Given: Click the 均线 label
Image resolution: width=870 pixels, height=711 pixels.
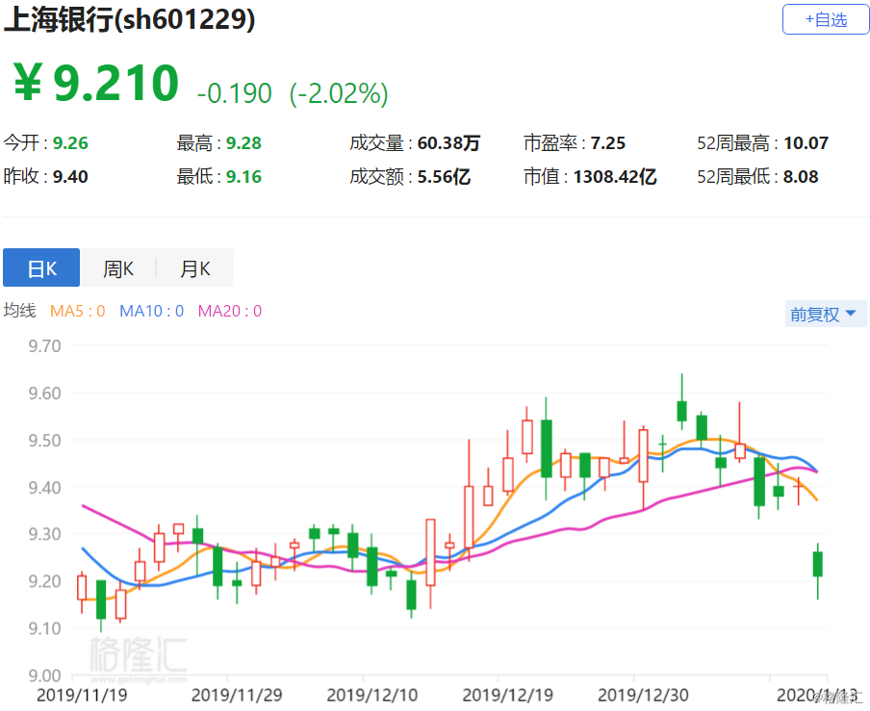Looking at the screenshot, I should pos(19,311).
